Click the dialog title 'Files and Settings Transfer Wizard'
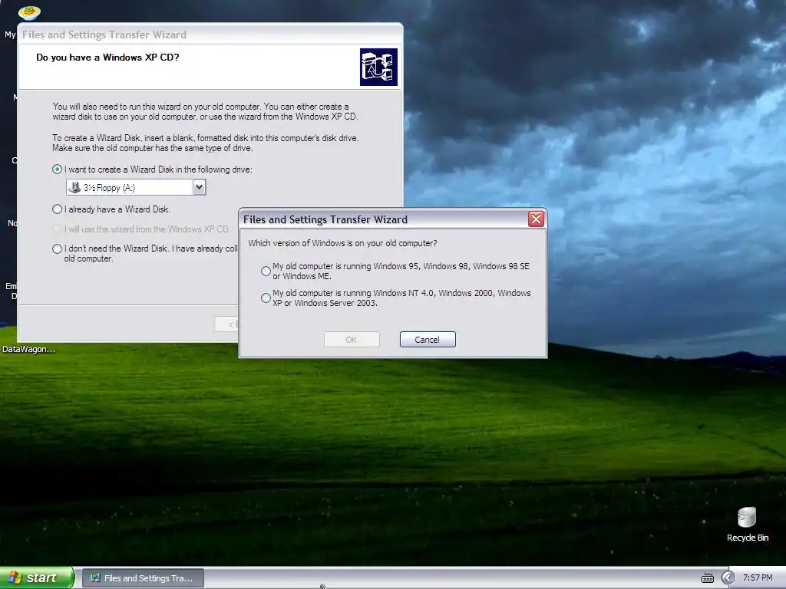The width and height of the screenshot is (786, 589). 325,219
